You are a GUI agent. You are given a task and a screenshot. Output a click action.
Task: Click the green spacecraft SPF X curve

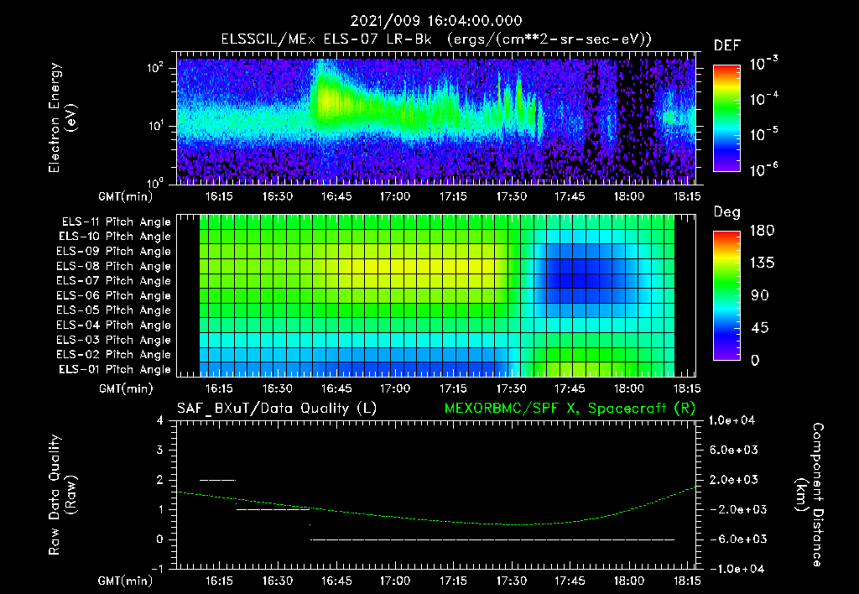click(436, 519)
